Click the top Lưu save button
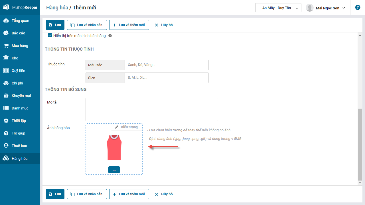The width and height of the screenshot is (365, 205). tap(55, 25)
